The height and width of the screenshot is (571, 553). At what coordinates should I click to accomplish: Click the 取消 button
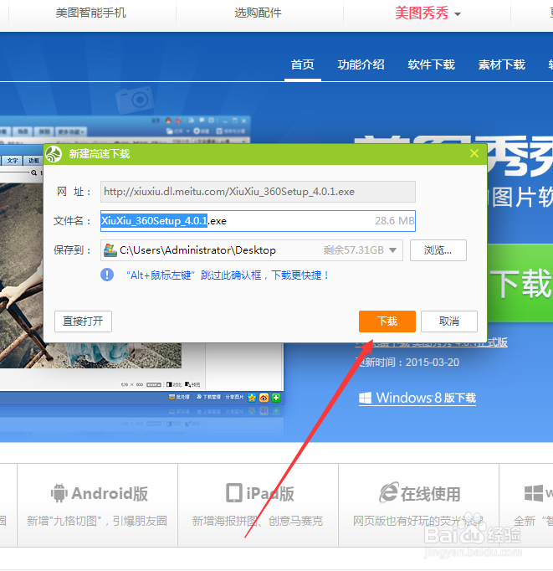[x=449, y=322]
